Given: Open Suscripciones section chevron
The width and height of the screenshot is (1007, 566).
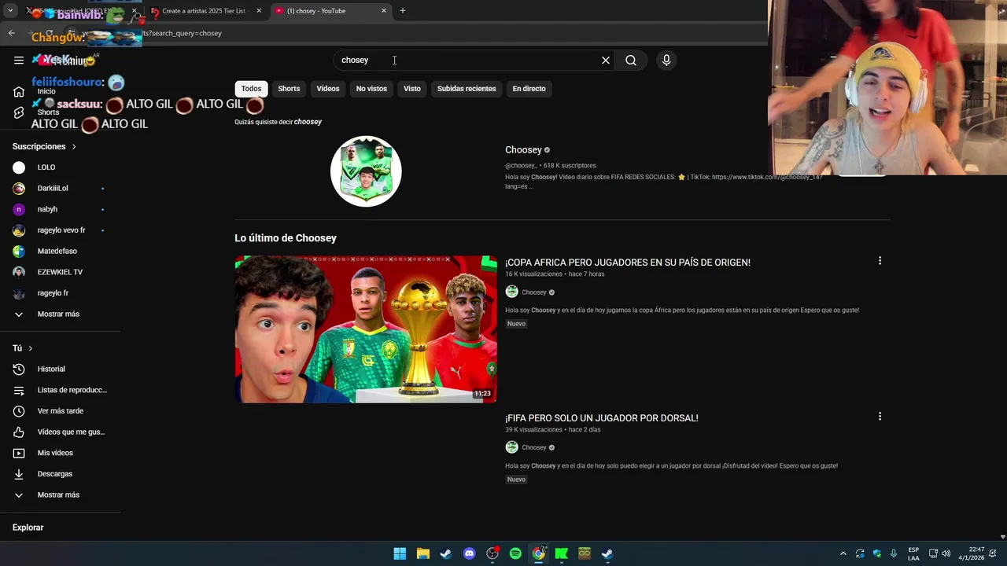Looking at the screenshot, I should pyautogui.click(x=74, y=146).
